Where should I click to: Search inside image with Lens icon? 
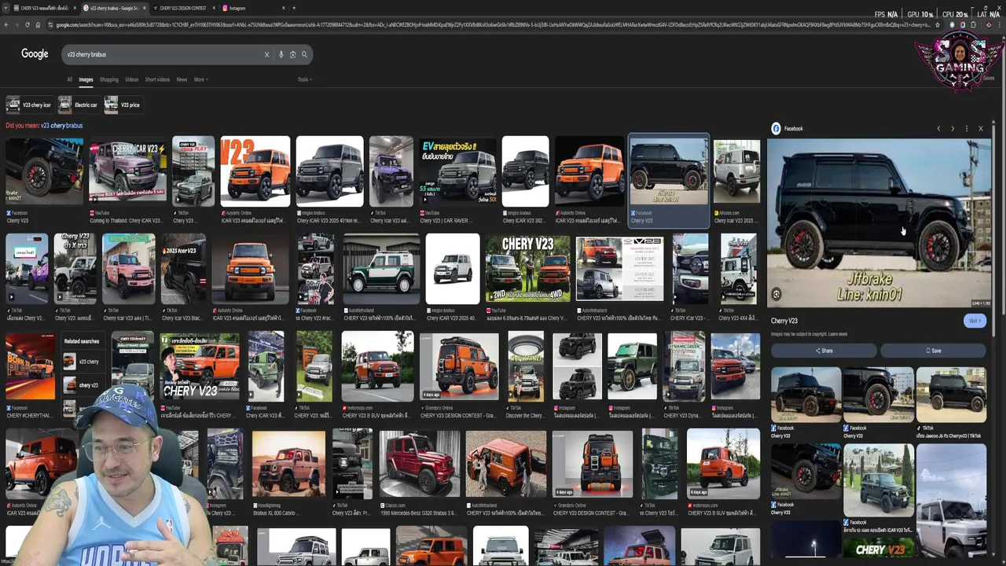pos(777,294)
